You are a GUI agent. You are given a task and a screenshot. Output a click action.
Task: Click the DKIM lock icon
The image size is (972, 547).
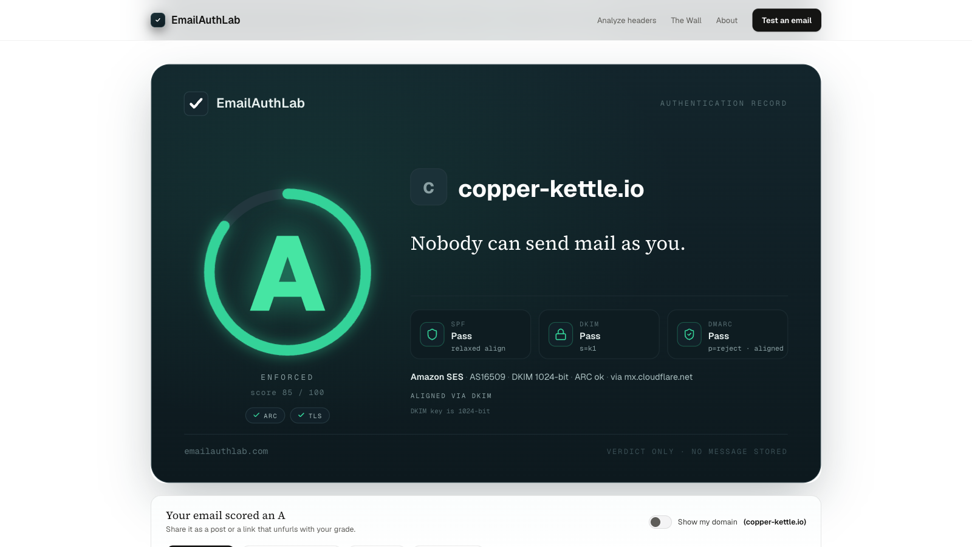(561, 334)
